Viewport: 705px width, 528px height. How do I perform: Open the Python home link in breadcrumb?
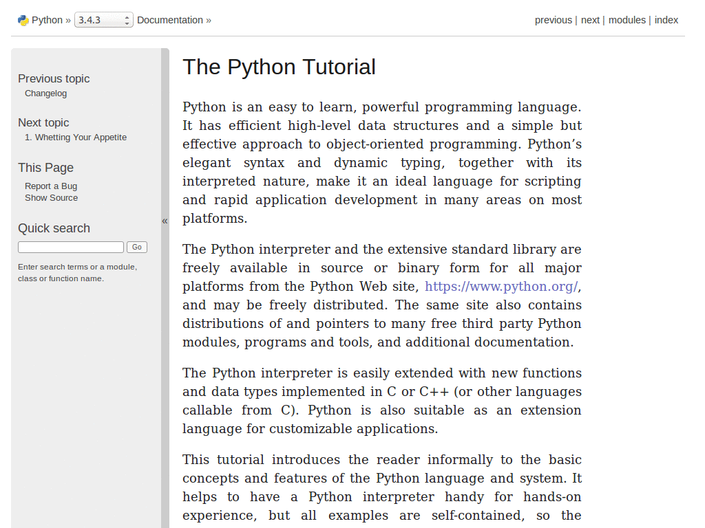[47, 20]
